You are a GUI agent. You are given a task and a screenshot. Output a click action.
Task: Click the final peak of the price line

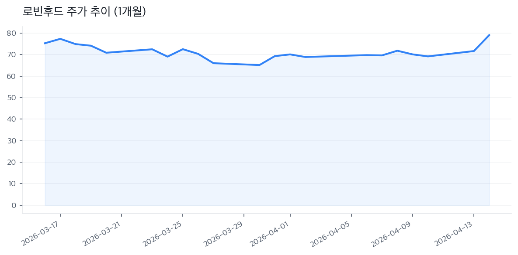[x=489, y=35]
